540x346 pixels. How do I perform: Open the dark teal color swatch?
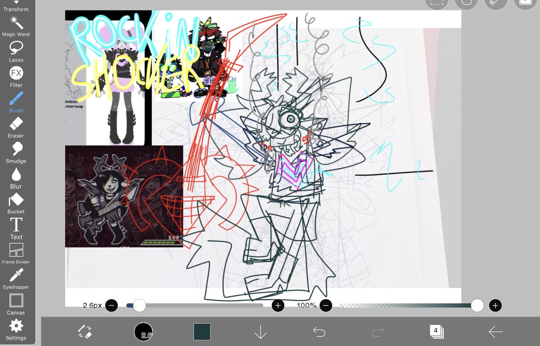tap(202, 332)
